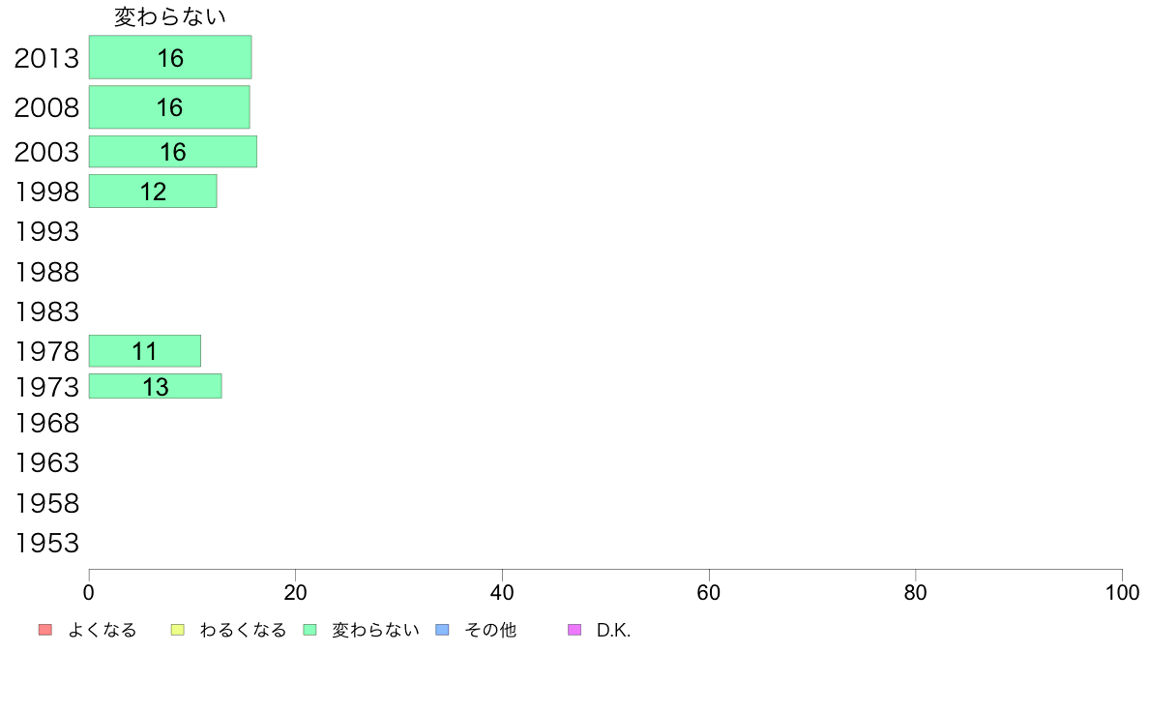Select the blue その他 legend swatch
This screenshot has width=1149, height=712.
(x=443, y=630)
